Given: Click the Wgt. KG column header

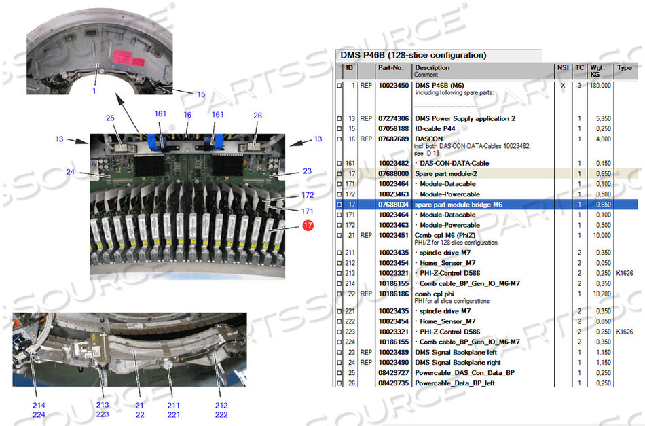Looking at the screenshot, I should (x=600, y=71).
